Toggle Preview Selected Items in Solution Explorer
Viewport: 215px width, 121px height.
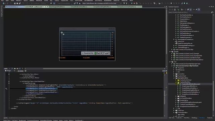click(x=199, y=9)
